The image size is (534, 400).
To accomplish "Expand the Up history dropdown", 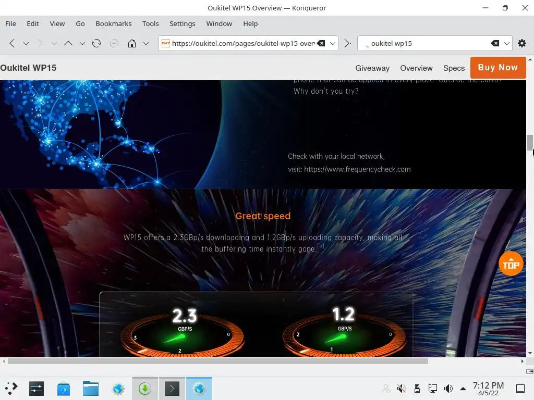I will coord(82,44).
